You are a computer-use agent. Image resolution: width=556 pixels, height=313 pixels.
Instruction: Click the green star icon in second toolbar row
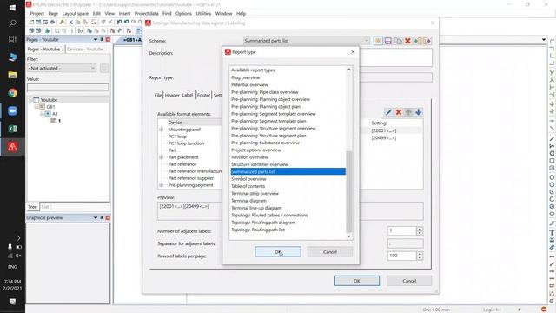47,31
